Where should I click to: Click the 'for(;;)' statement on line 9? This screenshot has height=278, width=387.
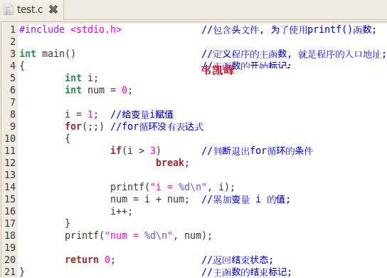84,126
